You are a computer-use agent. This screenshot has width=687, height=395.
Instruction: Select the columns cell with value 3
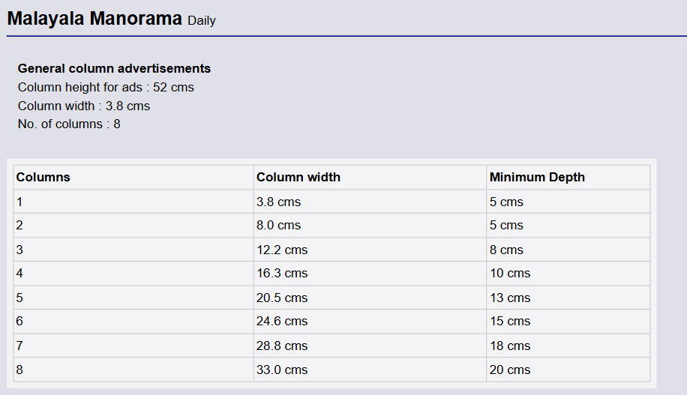pyautogui.click(x=133, y=250)
